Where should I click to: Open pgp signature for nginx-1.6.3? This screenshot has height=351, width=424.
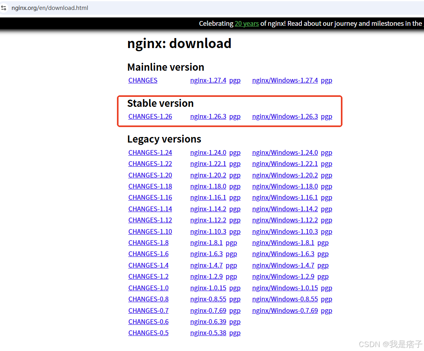231,254
